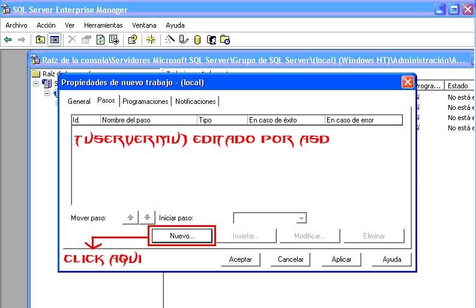Maximize the Enterprise Manager window
Image resolution: width=476 pixels, height=308 pixels.
(454, 10)
